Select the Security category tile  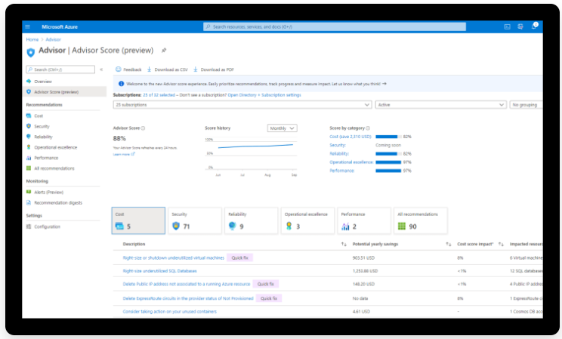[x=195, y=220]
